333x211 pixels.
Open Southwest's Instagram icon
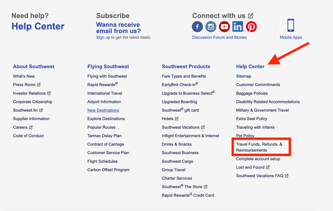pyautogui.click(x=211, y=27)
